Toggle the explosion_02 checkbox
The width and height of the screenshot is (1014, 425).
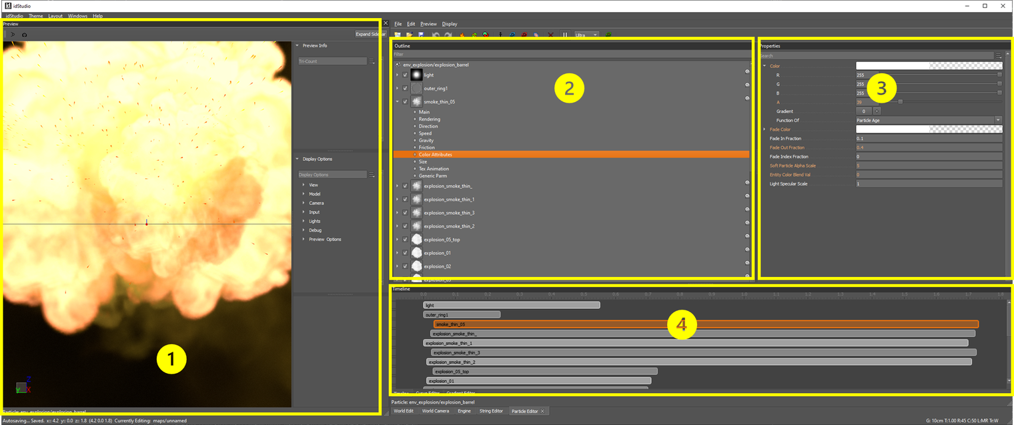[x=405, y=266]
